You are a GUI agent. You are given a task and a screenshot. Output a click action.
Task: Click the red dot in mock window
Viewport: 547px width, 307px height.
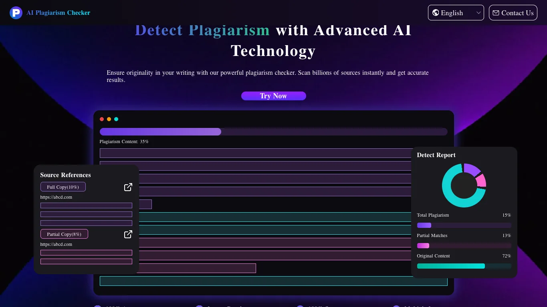102,119
